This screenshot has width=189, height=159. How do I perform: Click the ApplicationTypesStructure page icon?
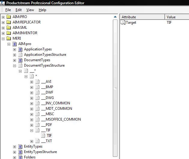click(x=20, y=55)
